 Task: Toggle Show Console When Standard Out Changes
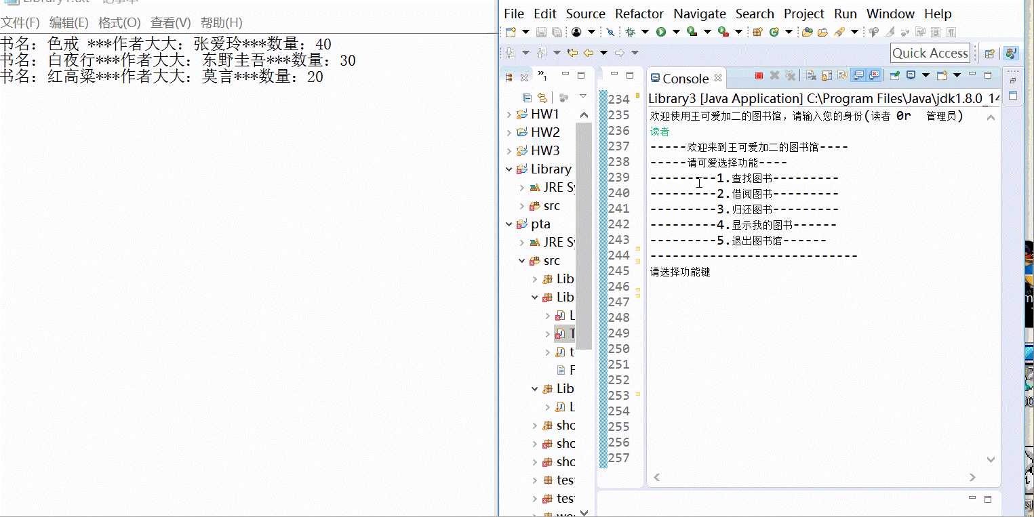click(x=858, y=75)
